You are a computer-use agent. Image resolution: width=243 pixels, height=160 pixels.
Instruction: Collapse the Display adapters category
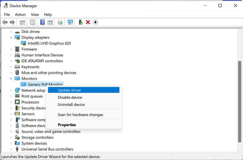point(11,38)
